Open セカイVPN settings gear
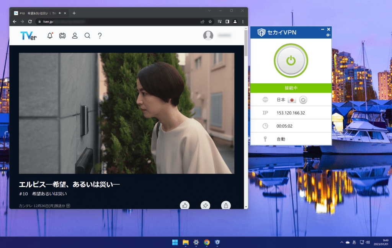Viewport: 392px width, 248px height. (x=328, y=35)
